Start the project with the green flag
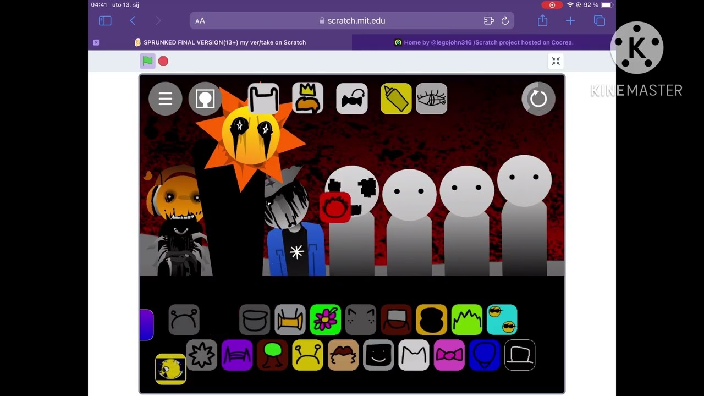Image resolution: width=704 pixels, height=396 pixels. [x=147, y=61]
